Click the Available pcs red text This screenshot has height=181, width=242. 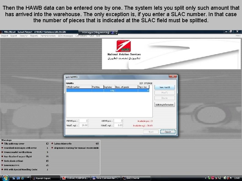(x=145, y=121)
